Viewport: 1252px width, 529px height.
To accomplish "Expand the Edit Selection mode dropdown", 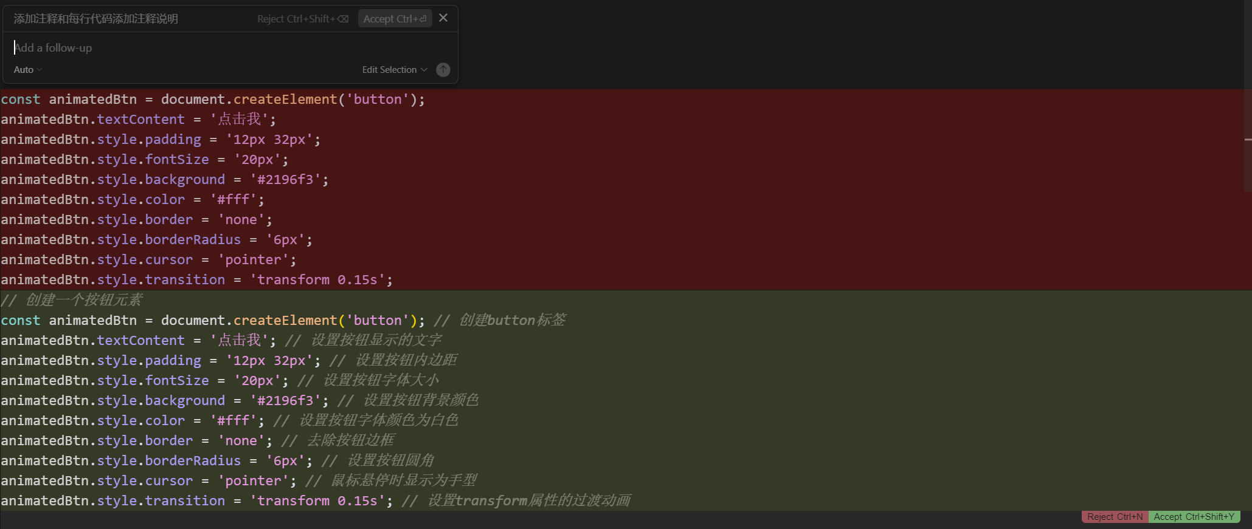I will click(x=395, y=70).
